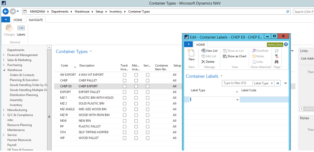The image size is (314, 152).
Task: Select Delete in the Manage group
Action: 208,62
